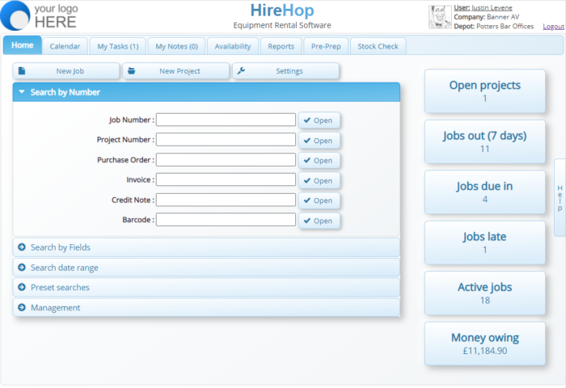
Task: Expand the Search by Fields section
Action: 206,247
